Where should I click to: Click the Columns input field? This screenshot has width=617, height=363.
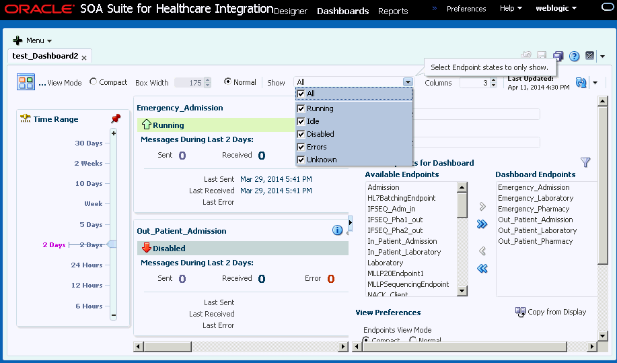click(x=475, y=83)
